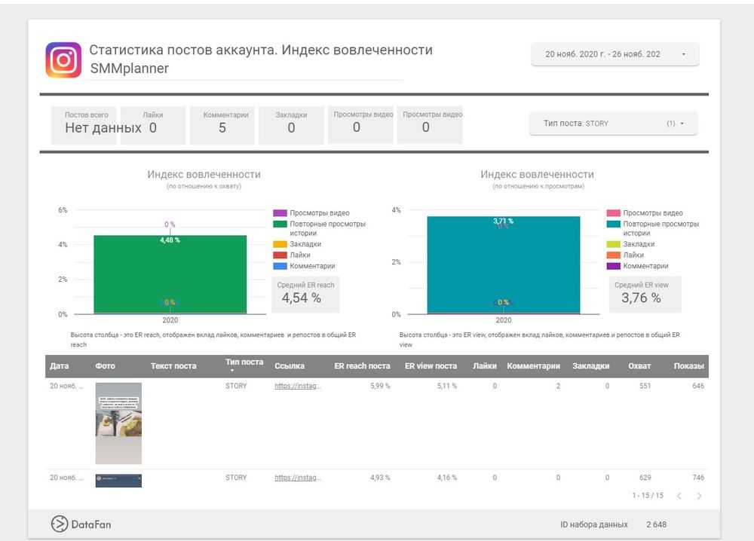Image resolution: width=754 pixels, height=541 pixels.
Task: Sort by Показы column header
Action: pos(688,366)
